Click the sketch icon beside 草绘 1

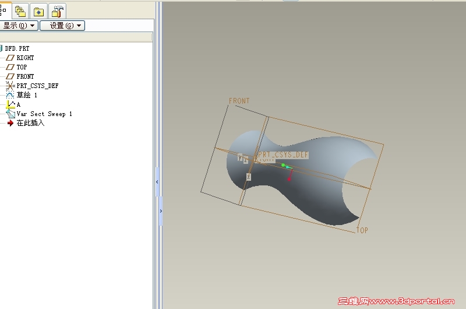[10, 95]
